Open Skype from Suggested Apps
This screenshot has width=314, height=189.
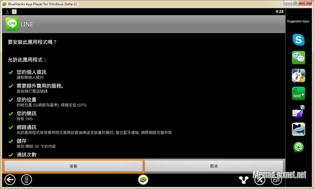pyautogui.click(x=298, y=40)
